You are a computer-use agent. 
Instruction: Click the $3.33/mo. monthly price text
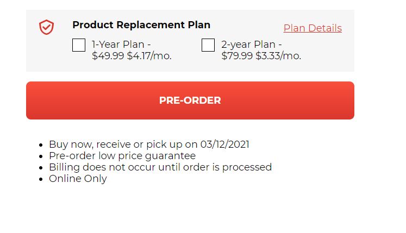pos(278,56)
